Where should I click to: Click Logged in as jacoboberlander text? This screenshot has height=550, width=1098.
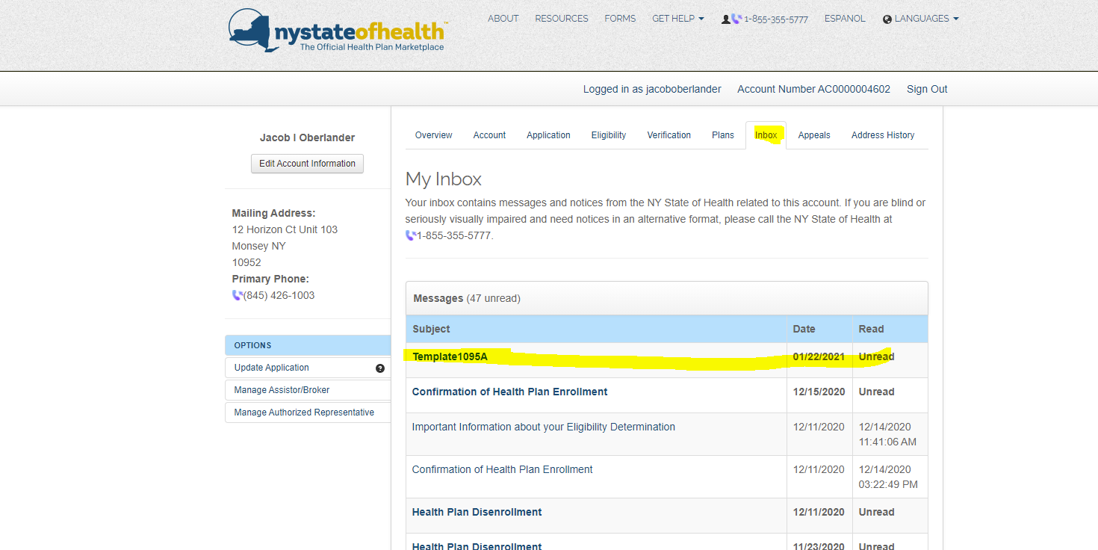click(x=652, y=89)
